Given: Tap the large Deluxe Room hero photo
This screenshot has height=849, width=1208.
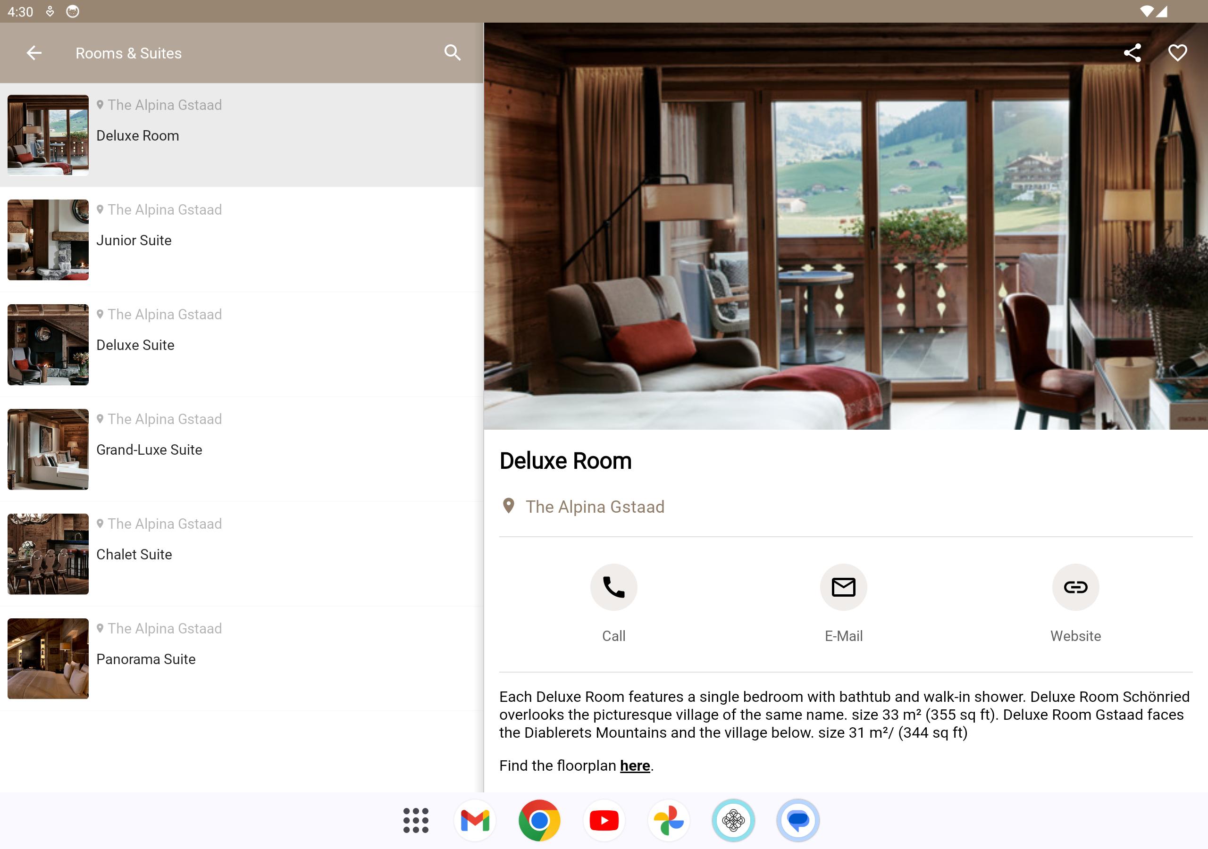Looking at the screenshot, I should pyautogui.click(x=846, y=225).
